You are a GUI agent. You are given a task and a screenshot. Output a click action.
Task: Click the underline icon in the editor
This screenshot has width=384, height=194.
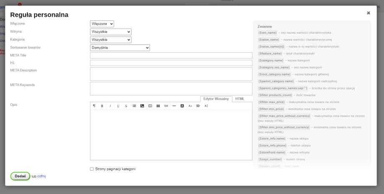tap(118, 106)
